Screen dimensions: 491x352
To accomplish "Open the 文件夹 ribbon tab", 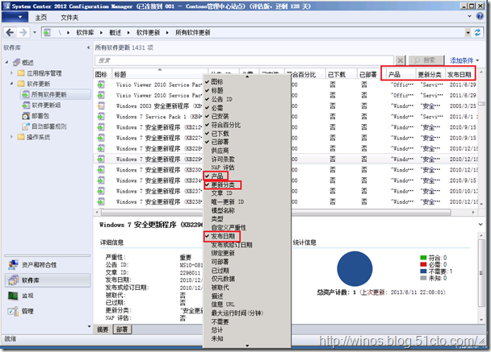I will (x=69, y=18).
